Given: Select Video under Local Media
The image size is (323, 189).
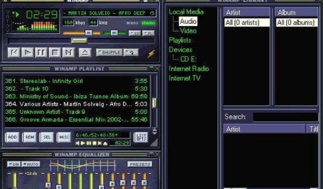Looking at the screenshot, I should (x=188, y=31).
